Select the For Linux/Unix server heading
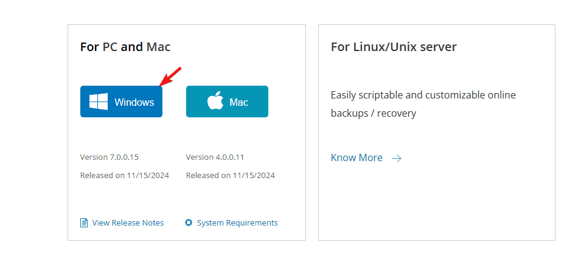 pos(394,47)
